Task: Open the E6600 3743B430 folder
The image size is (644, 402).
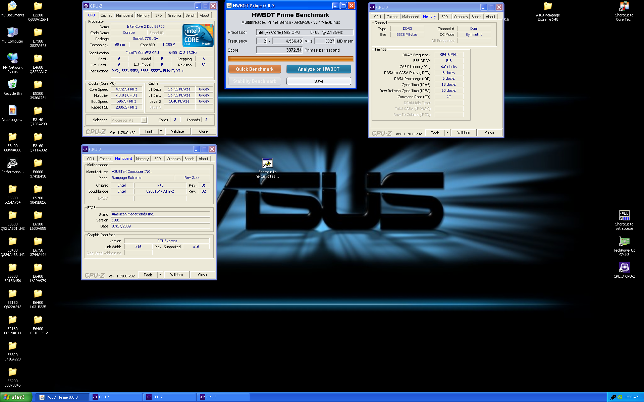Action: (x=38, y=168)
